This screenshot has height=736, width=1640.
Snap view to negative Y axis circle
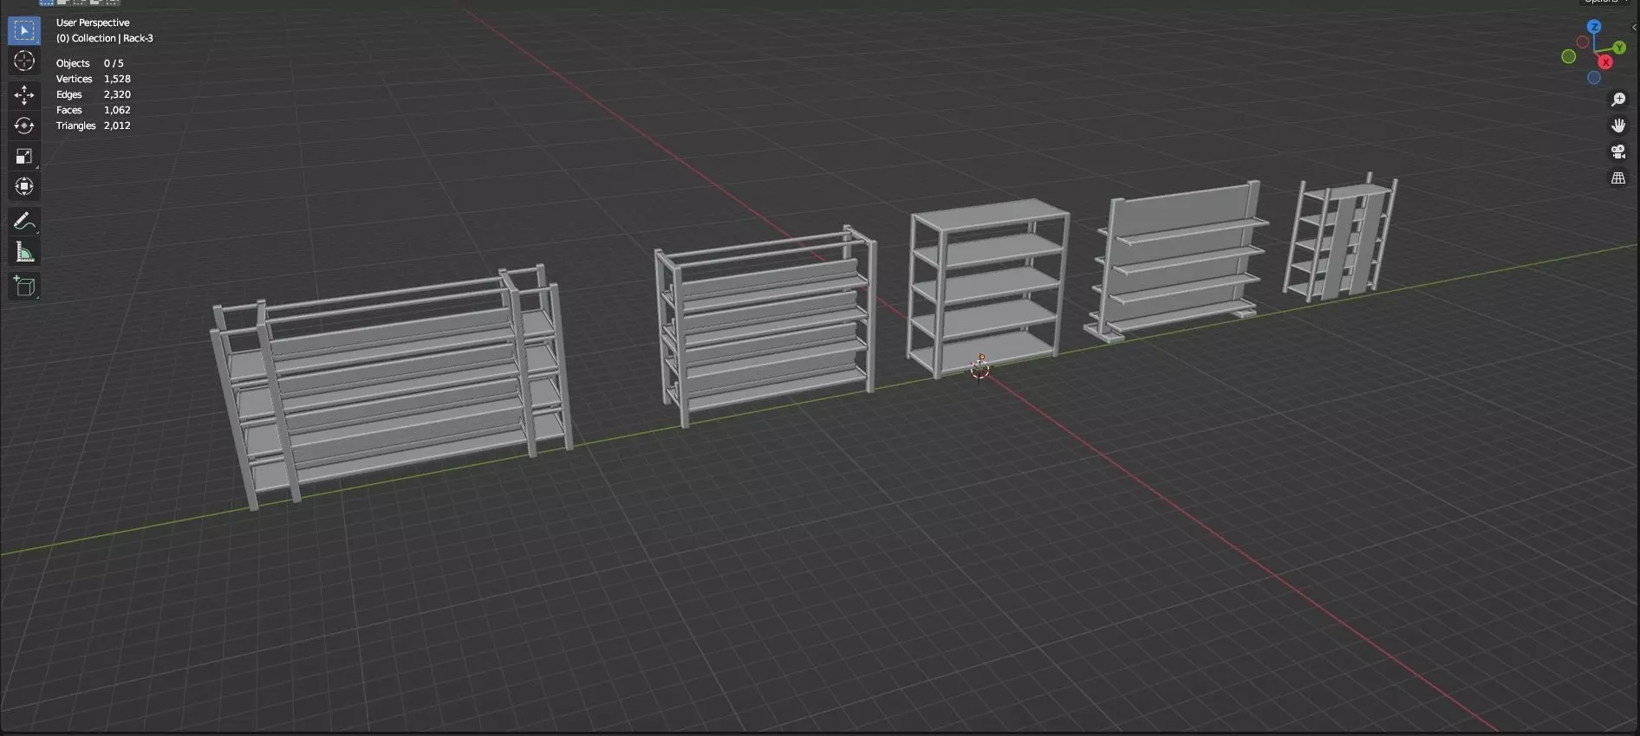[1569, 56]
